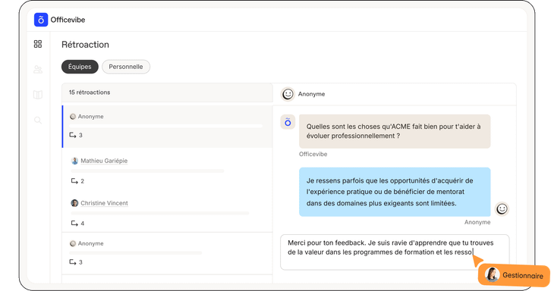Click the 'Officevibe' sender label under question
Image resolution: width=554 pixels, height=291 pixels.
coord(313,154)
